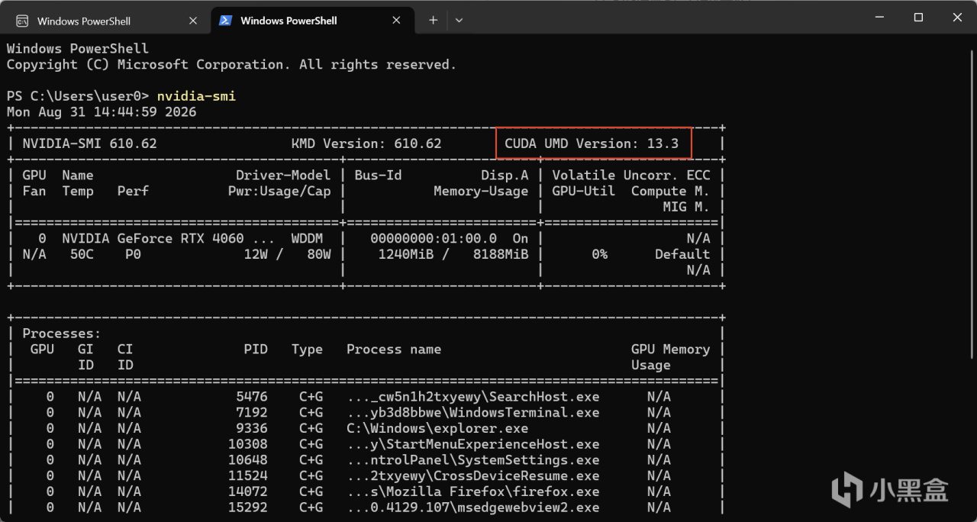Click the Process name column header
Screen dimensions: 977x522
[394, 350]
